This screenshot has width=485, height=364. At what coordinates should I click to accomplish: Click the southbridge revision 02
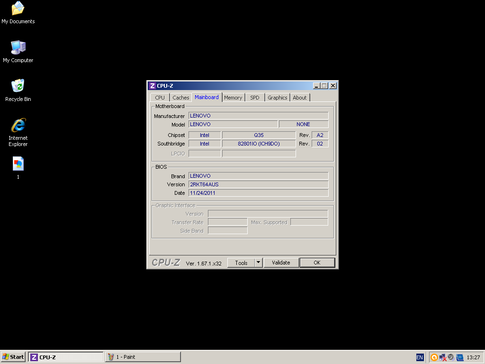tap(320, 144)
